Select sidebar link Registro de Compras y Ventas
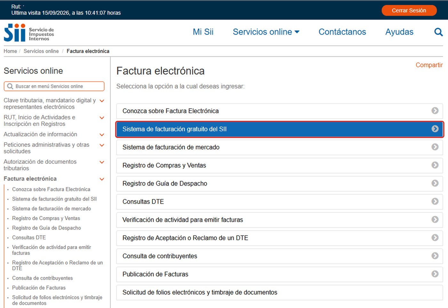Screen dimensions: 448x308 (x=46, y=218)
